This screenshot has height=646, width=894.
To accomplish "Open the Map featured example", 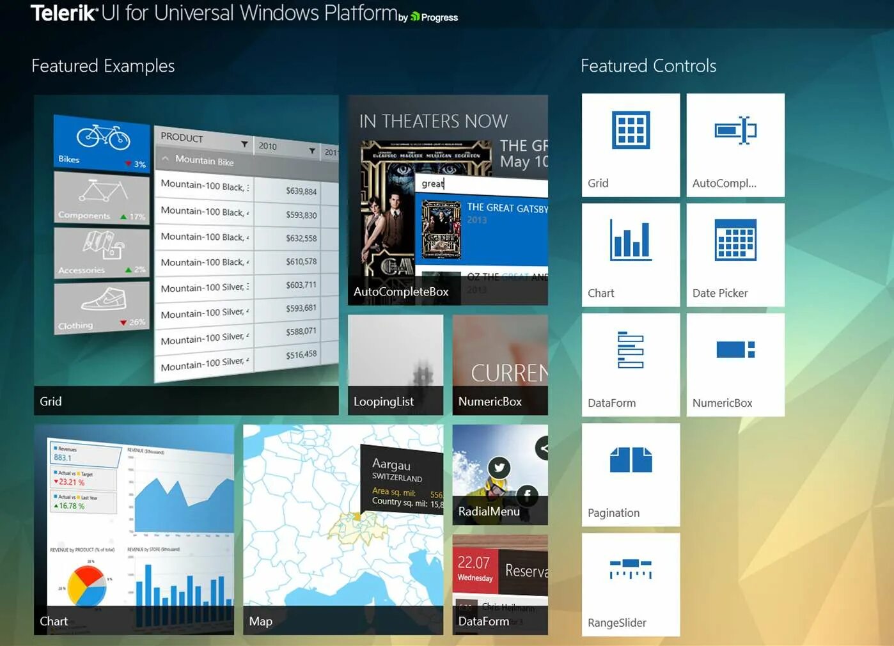I will (x=343, y=530).
